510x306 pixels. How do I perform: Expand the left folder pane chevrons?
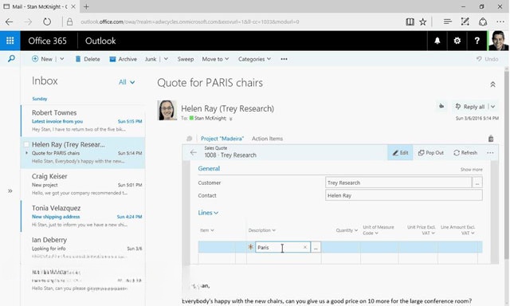tap(10, 191)
